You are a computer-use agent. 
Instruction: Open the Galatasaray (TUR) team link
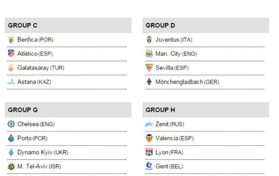click(41, 68)
